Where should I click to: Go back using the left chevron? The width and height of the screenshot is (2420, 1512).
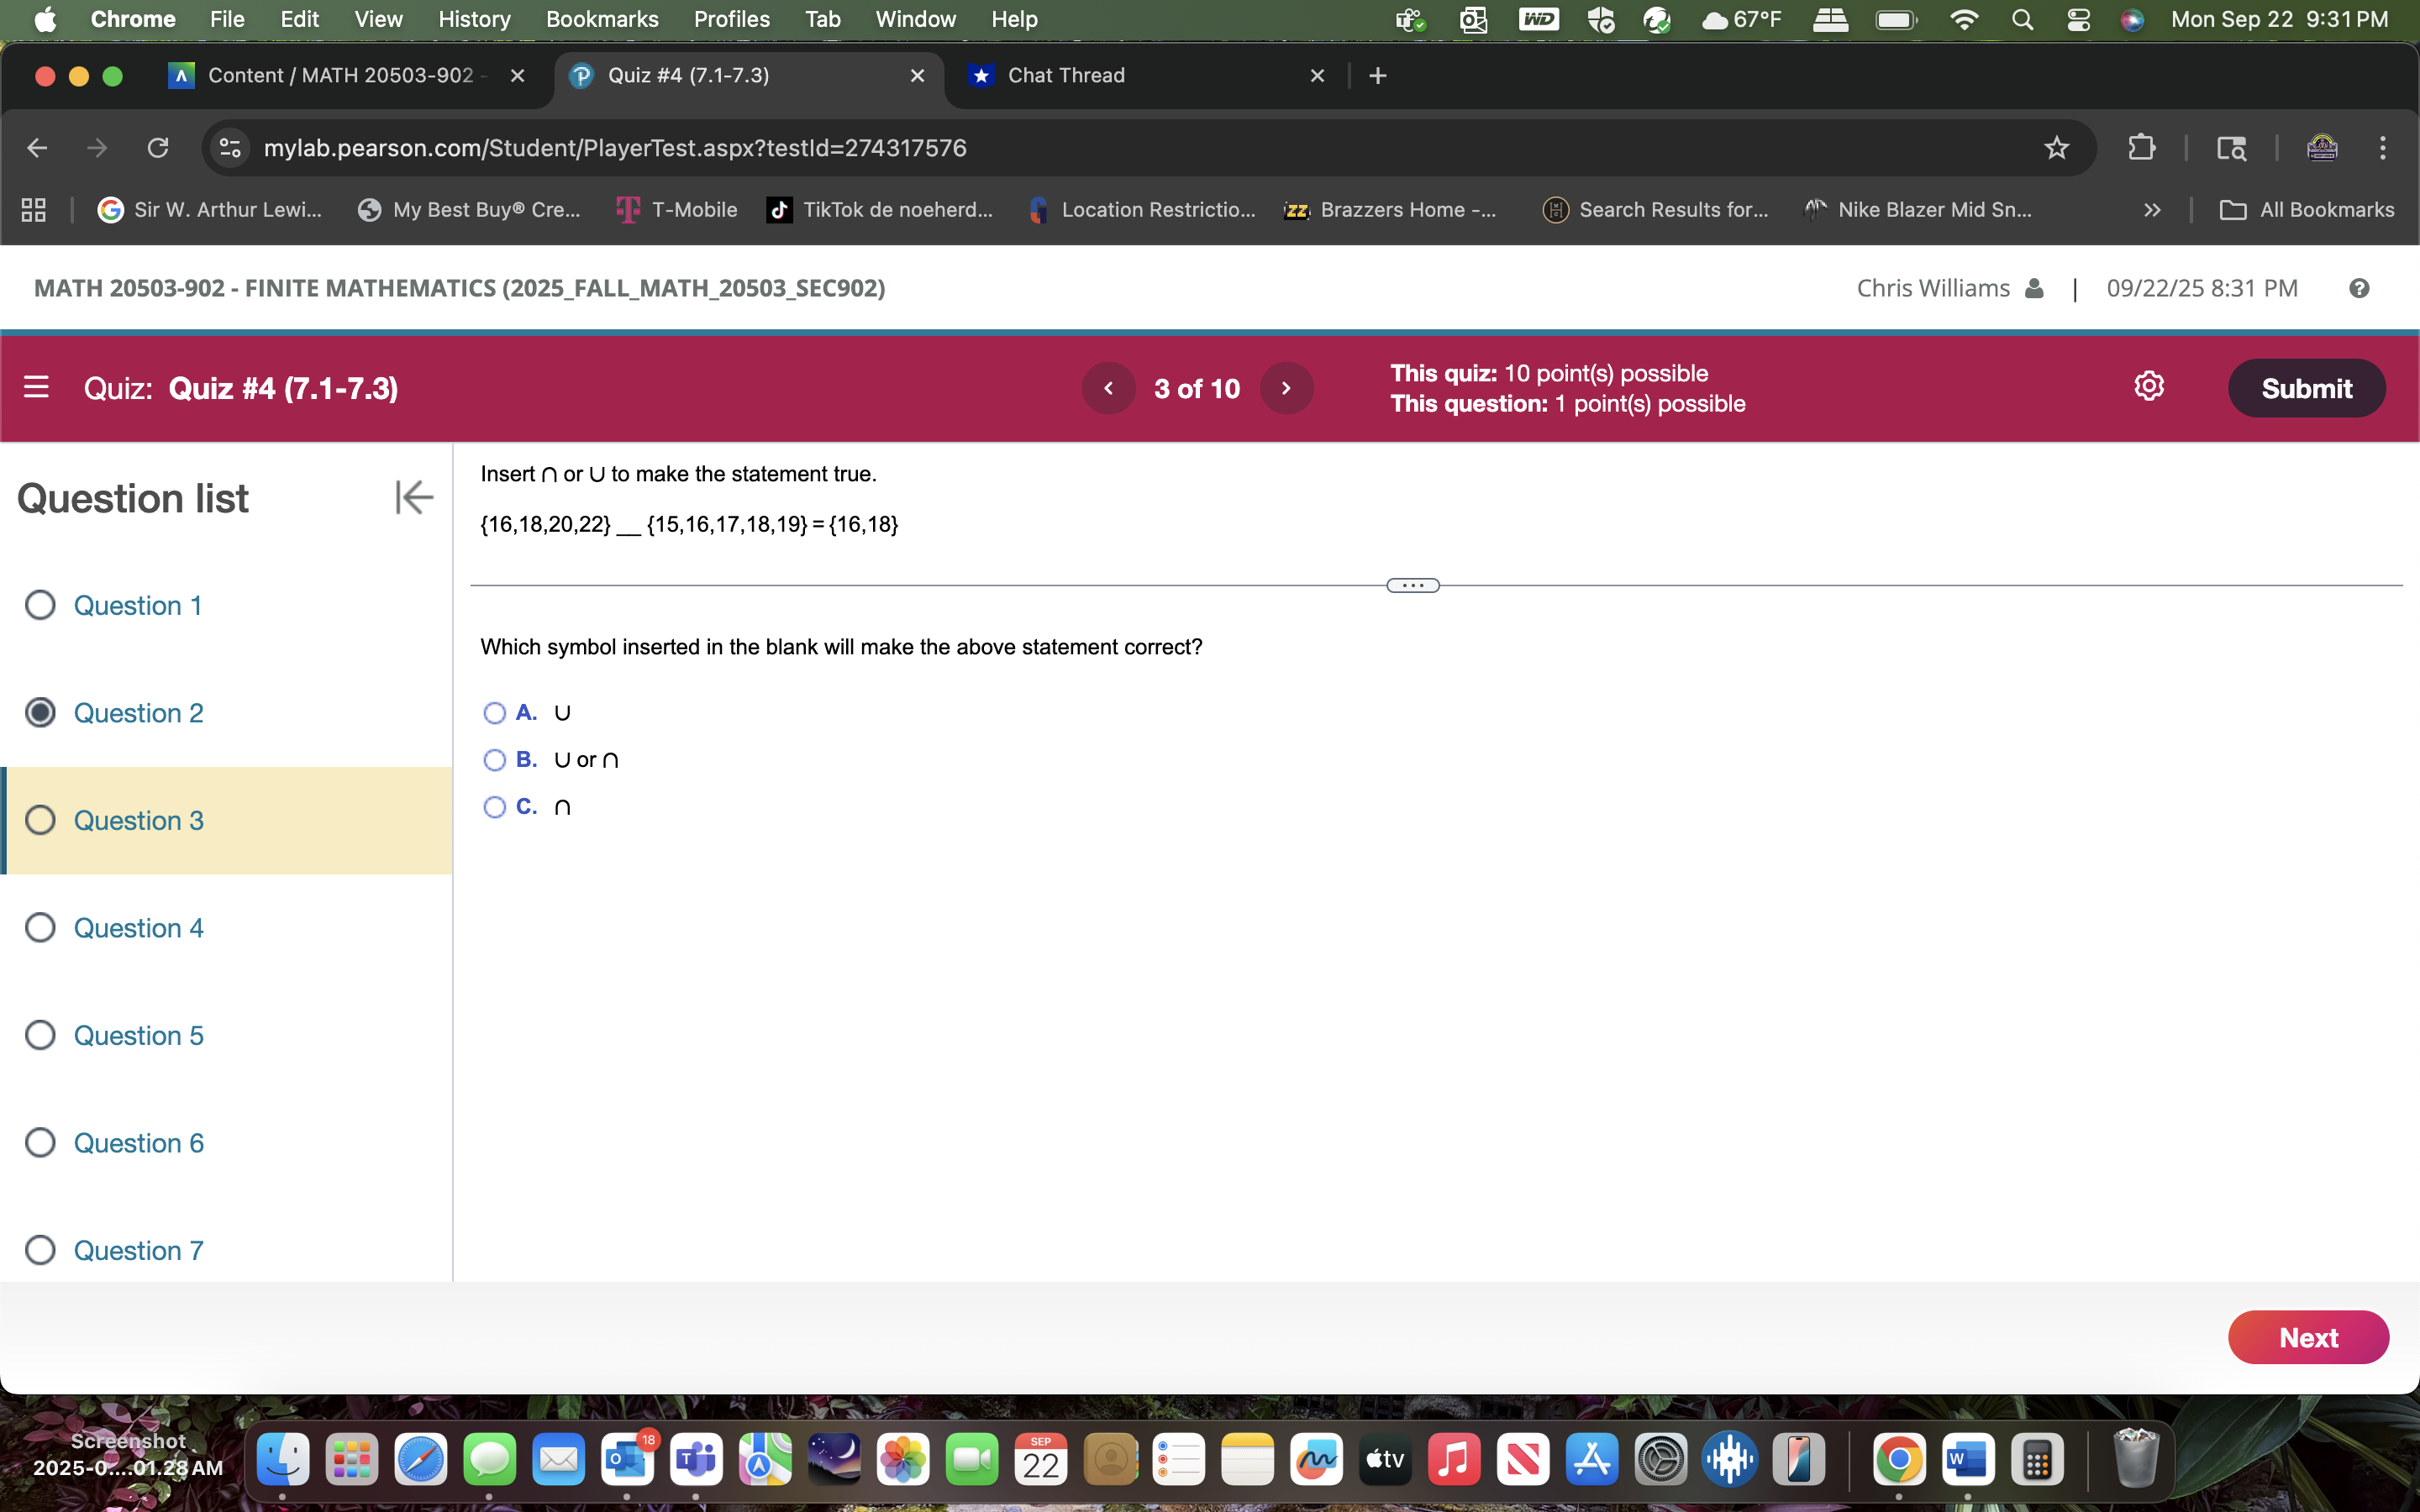pos(1108,388)
